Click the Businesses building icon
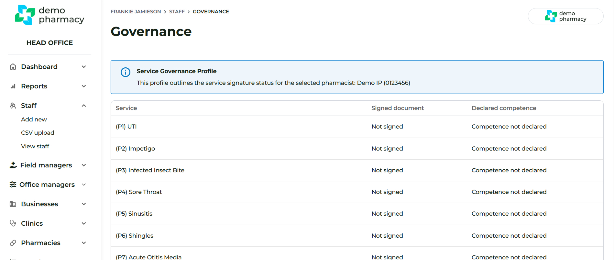Screen dimensions: 614x260 click(13, 204)
